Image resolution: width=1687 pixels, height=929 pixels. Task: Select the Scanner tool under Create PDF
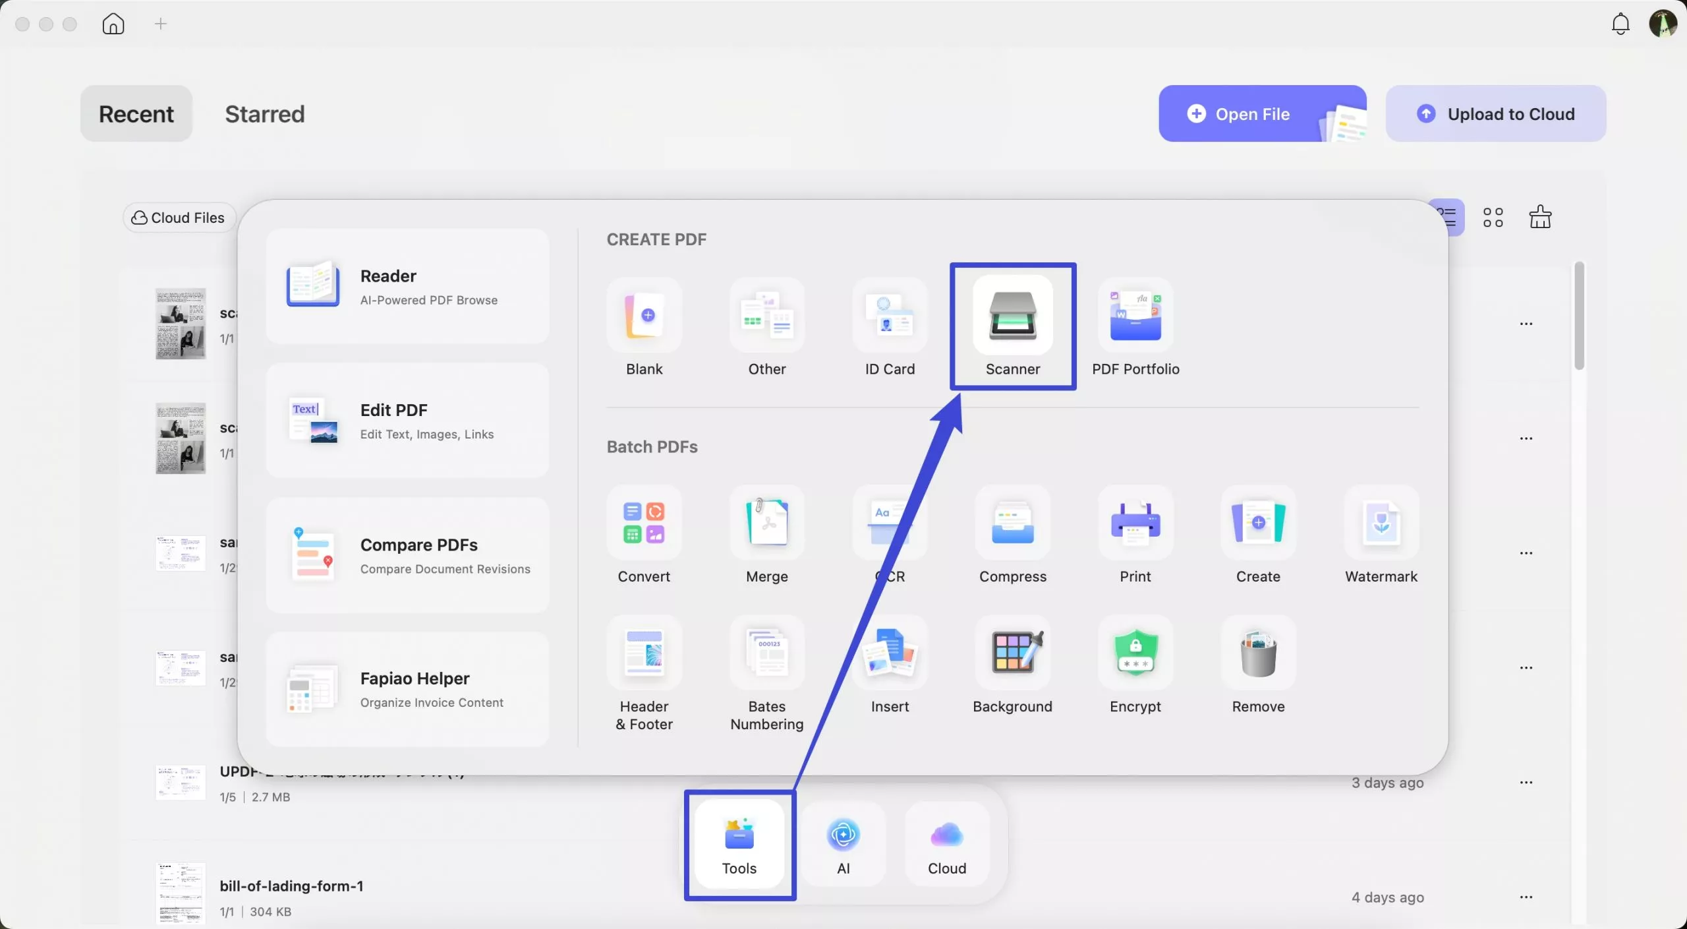[x=1013, y=324]
